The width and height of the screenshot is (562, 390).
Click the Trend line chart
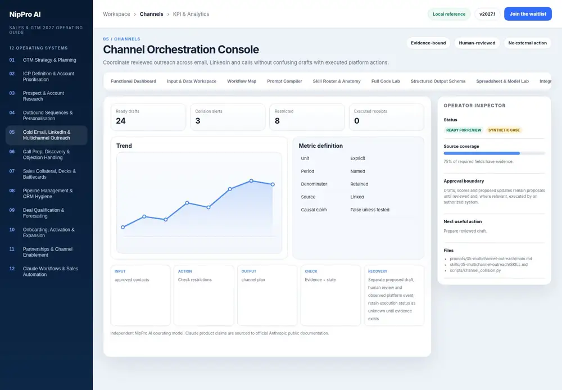tap(200, 203)
